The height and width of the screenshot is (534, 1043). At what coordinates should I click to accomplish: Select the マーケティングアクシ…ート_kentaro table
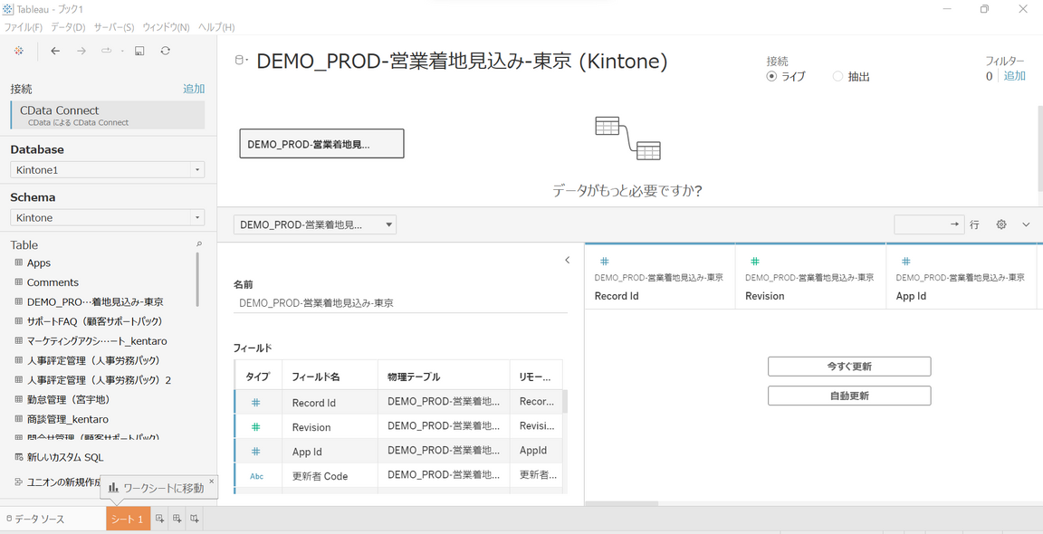97,340
